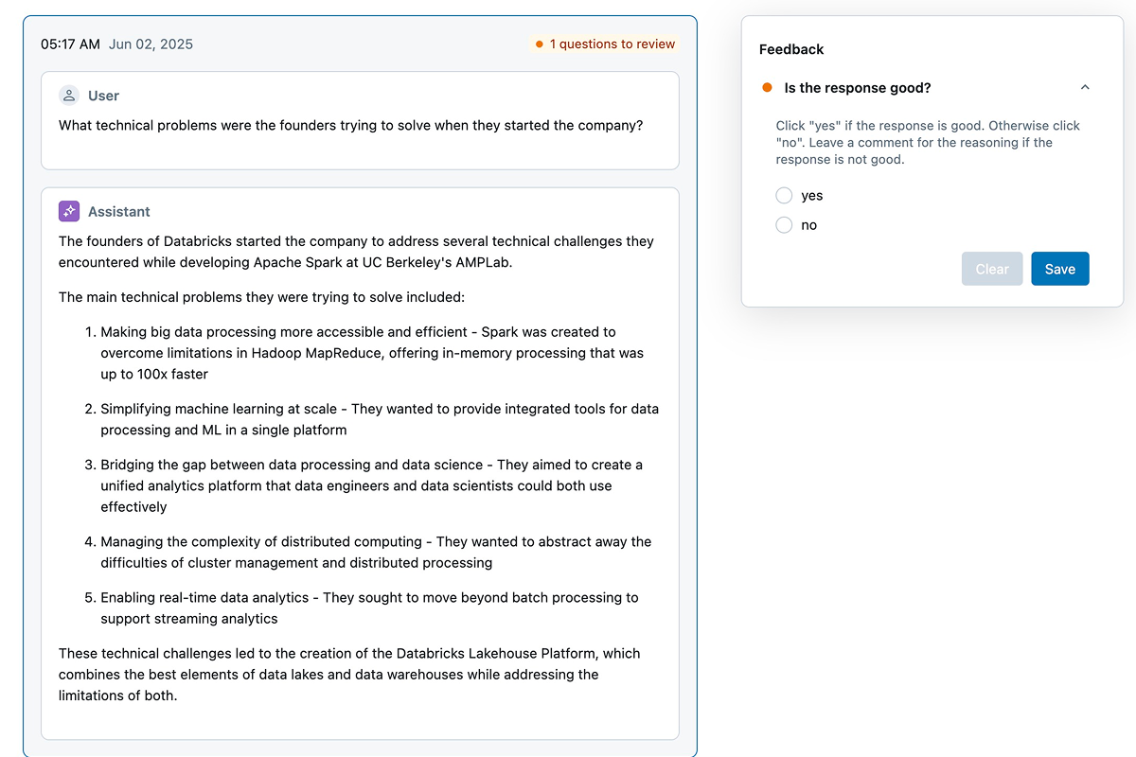Click the 'yes' label to choose yes
The height and width of the screenshot is (757, 1136).
[812, 195]
